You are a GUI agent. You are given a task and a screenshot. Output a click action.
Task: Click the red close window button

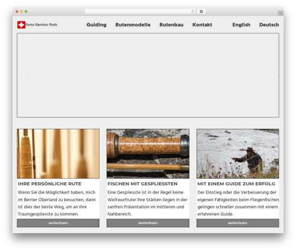pos(17,12)
